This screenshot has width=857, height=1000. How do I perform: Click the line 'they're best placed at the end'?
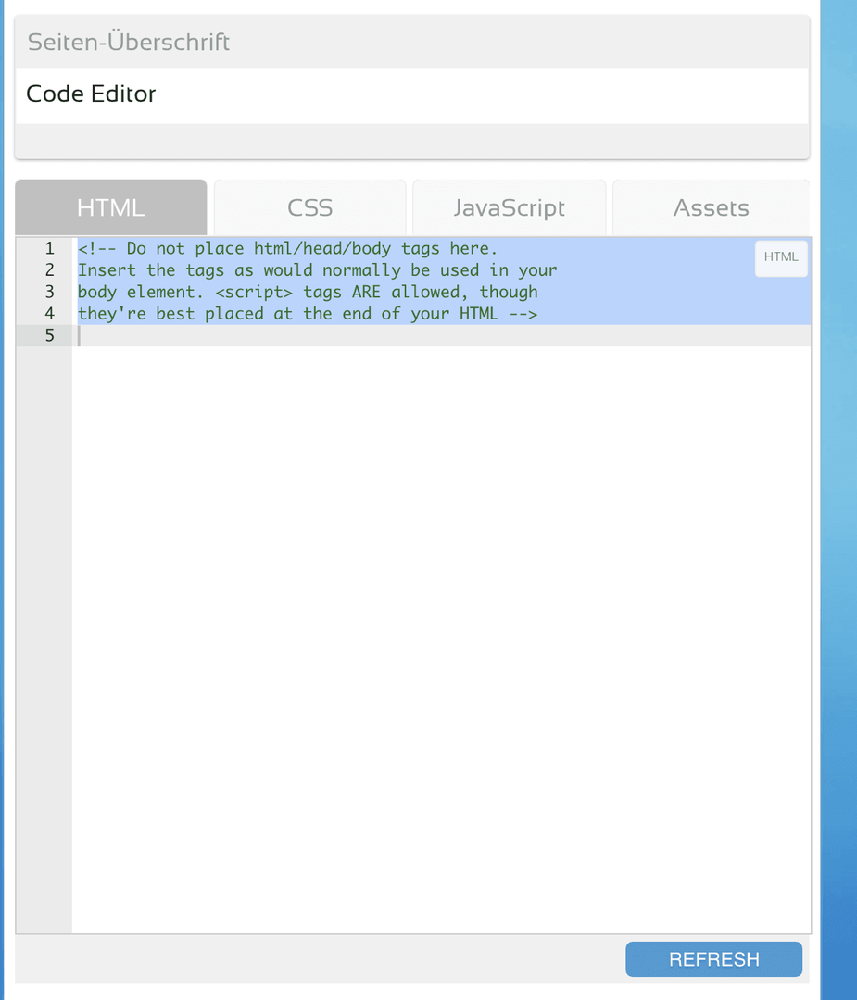(308, 313)
